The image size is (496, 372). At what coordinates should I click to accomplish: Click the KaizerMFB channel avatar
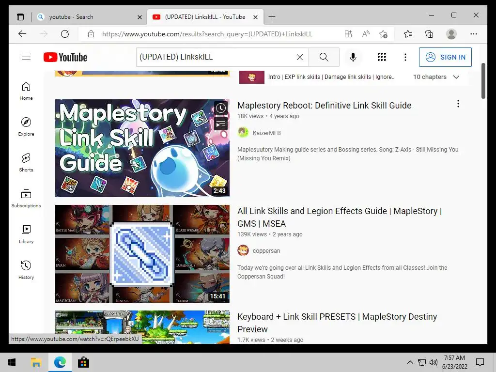[x=243, y=132]
